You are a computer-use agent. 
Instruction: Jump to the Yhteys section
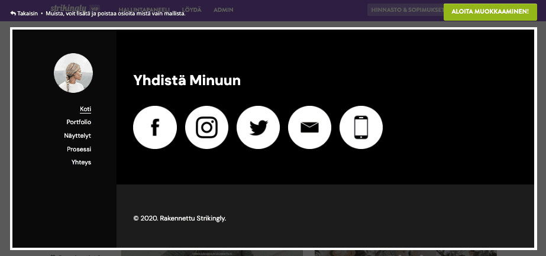(x=81, y=163)
